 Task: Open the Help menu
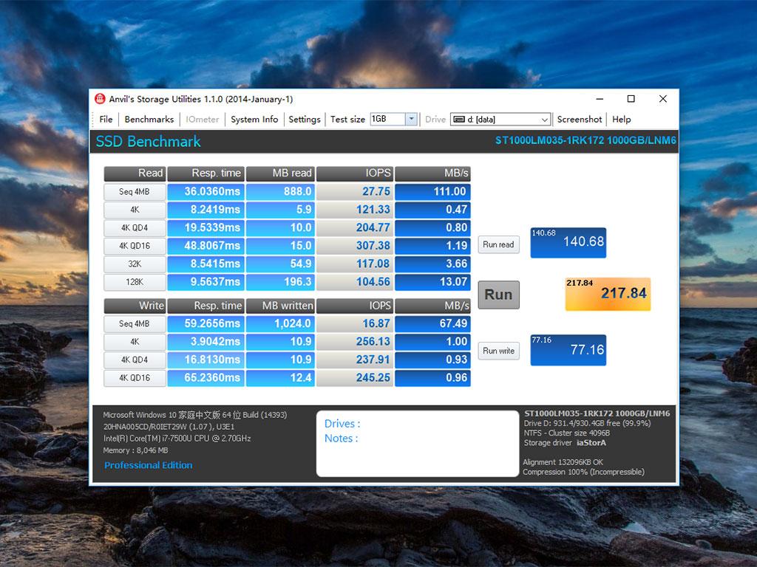click(621, 119)
